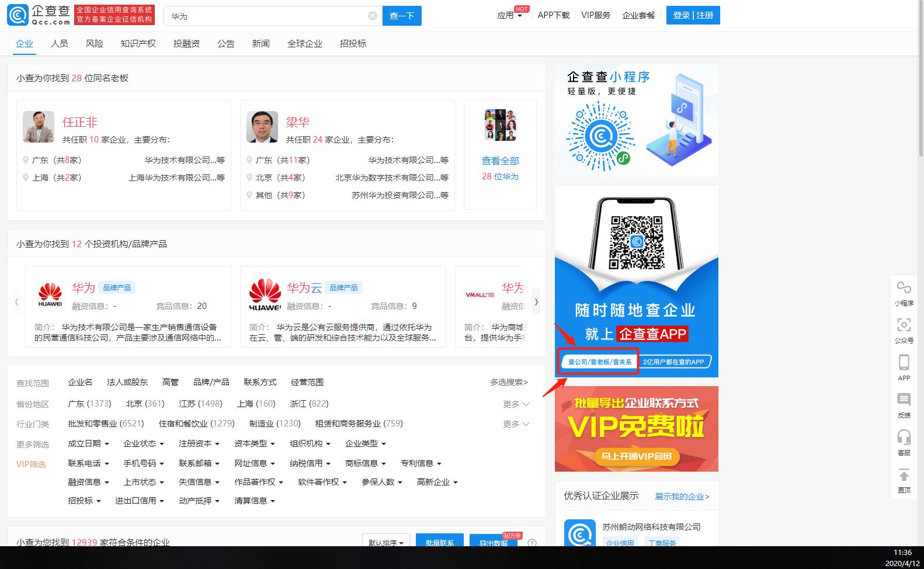Screen dimensions: 924x569
Task: Open the 查看全部 28位华为 link
Action: pos(500,168)
